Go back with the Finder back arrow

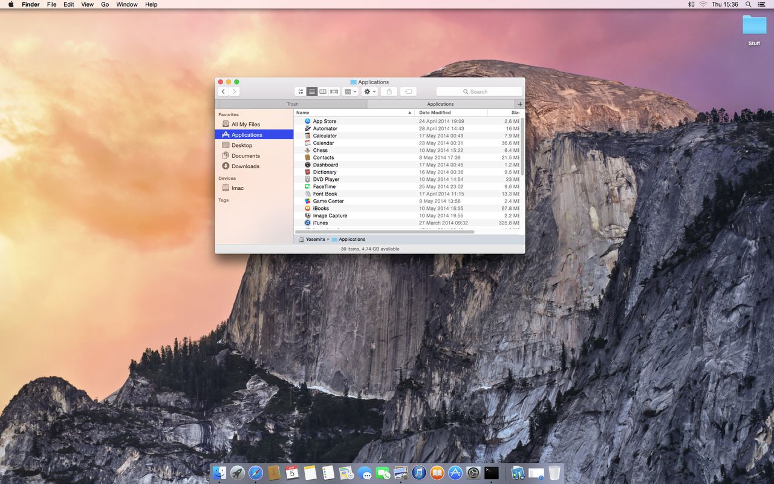(223, 91)
